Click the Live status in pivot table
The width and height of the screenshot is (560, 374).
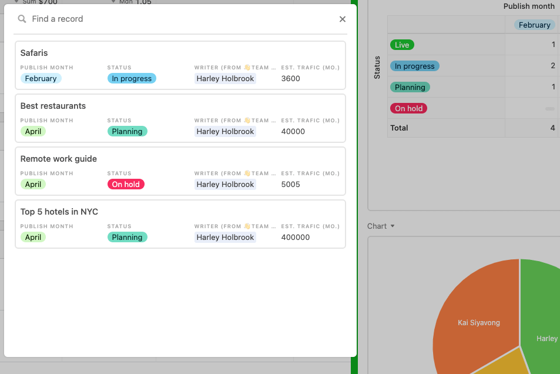402,45
